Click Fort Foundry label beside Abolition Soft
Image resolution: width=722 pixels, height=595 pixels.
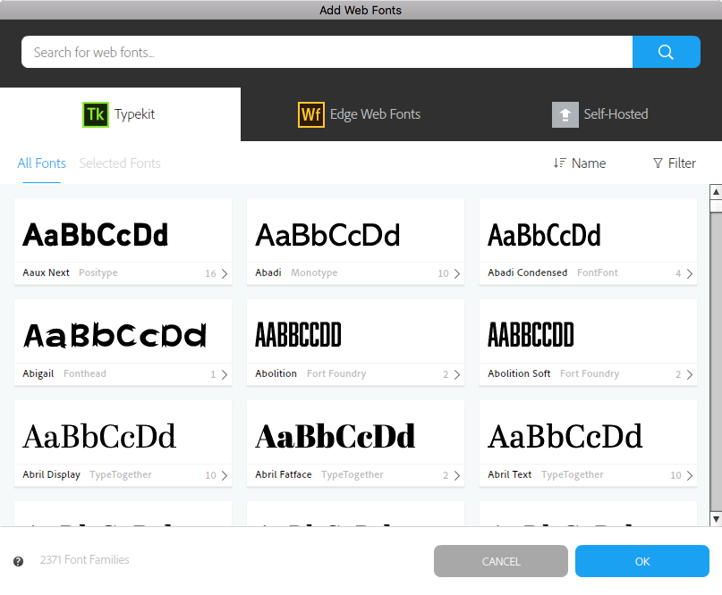(590, 373)
